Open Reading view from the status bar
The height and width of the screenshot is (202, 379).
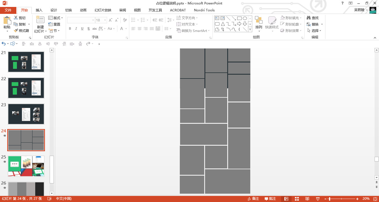point(307,199)
